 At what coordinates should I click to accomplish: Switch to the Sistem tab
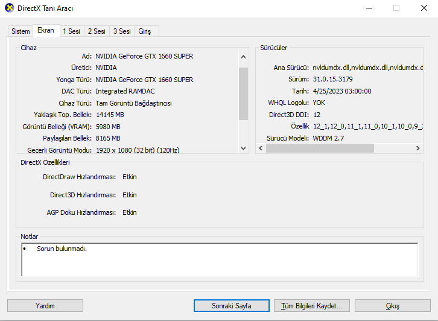tap(21, 31)
